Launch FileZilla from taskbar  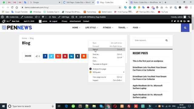coord(129,106)
